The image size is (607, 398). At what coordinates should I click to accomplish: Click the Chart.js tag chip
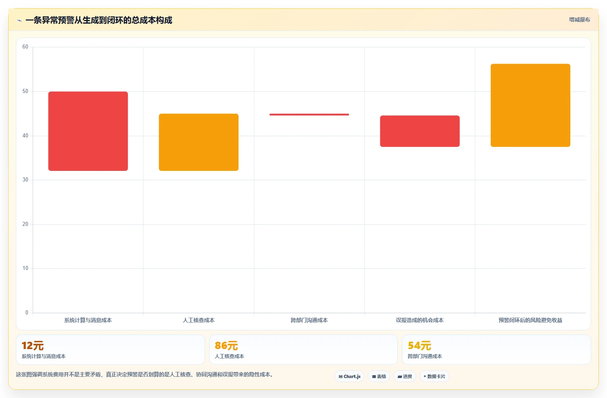[x=349, y=376]
